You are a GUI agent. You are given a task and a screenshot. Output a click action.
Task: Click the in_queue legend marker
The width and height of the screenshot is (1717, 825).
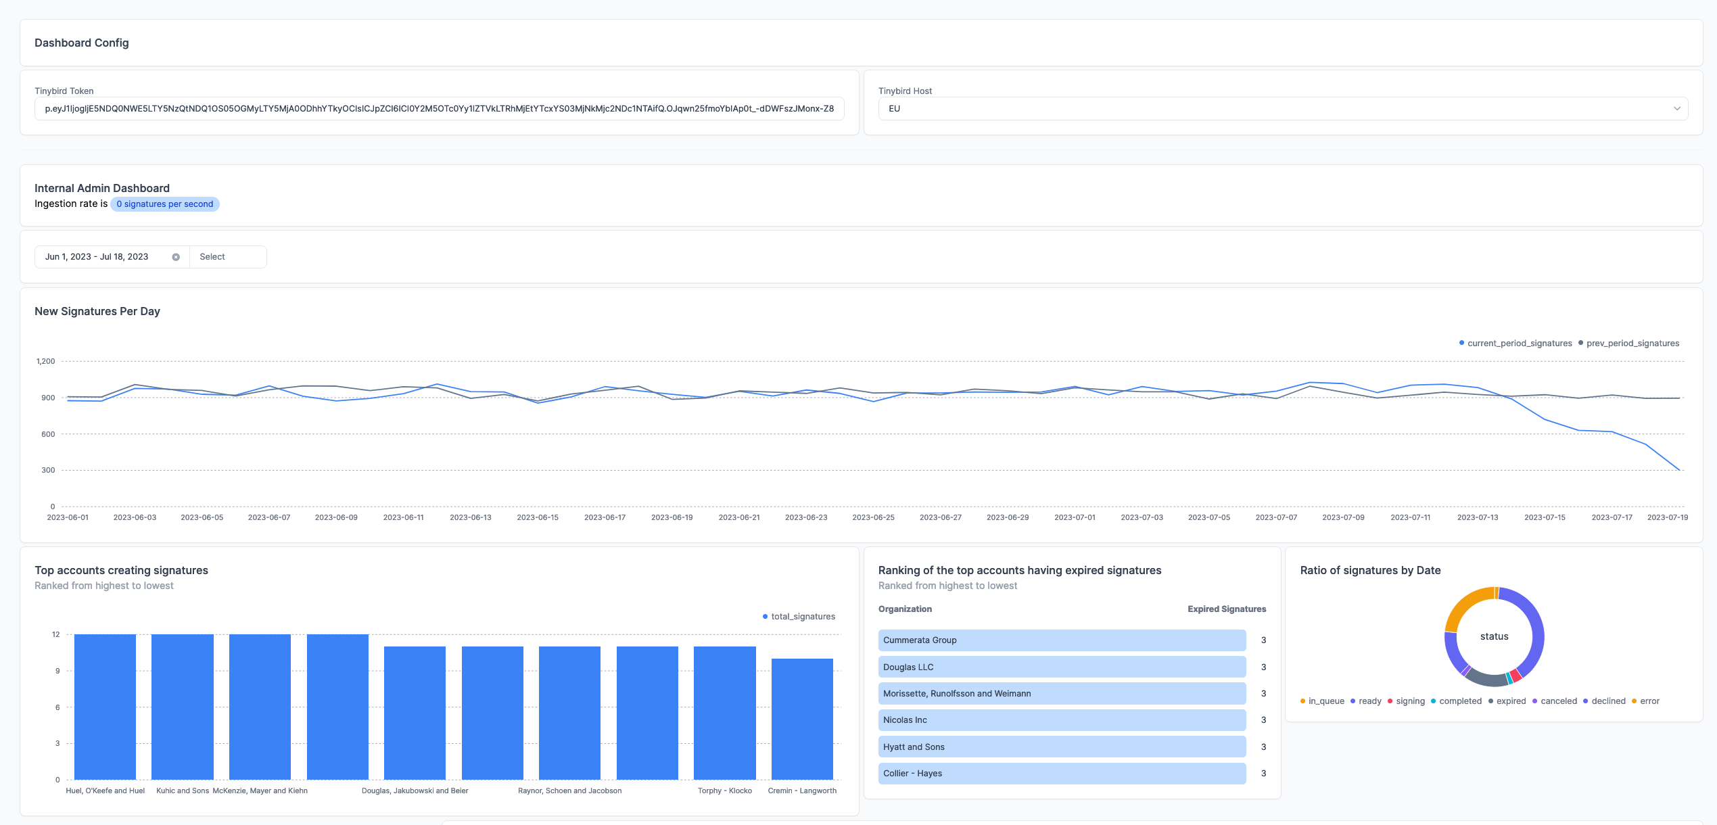(x=1303, y=701)
